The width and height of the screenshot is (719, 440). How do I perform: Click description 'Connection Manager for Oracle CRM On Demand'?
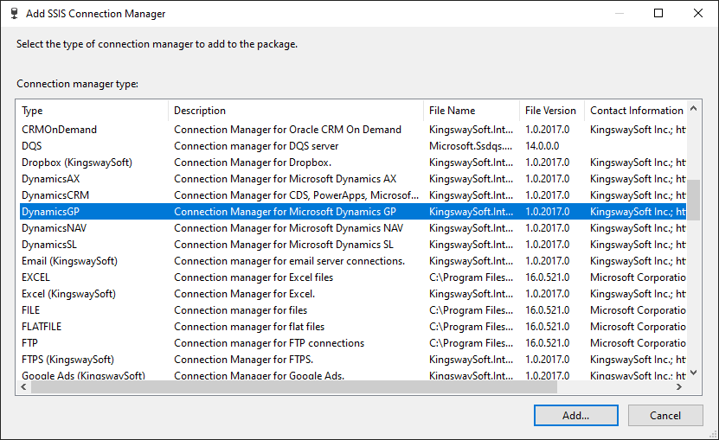tap(287, 130)
